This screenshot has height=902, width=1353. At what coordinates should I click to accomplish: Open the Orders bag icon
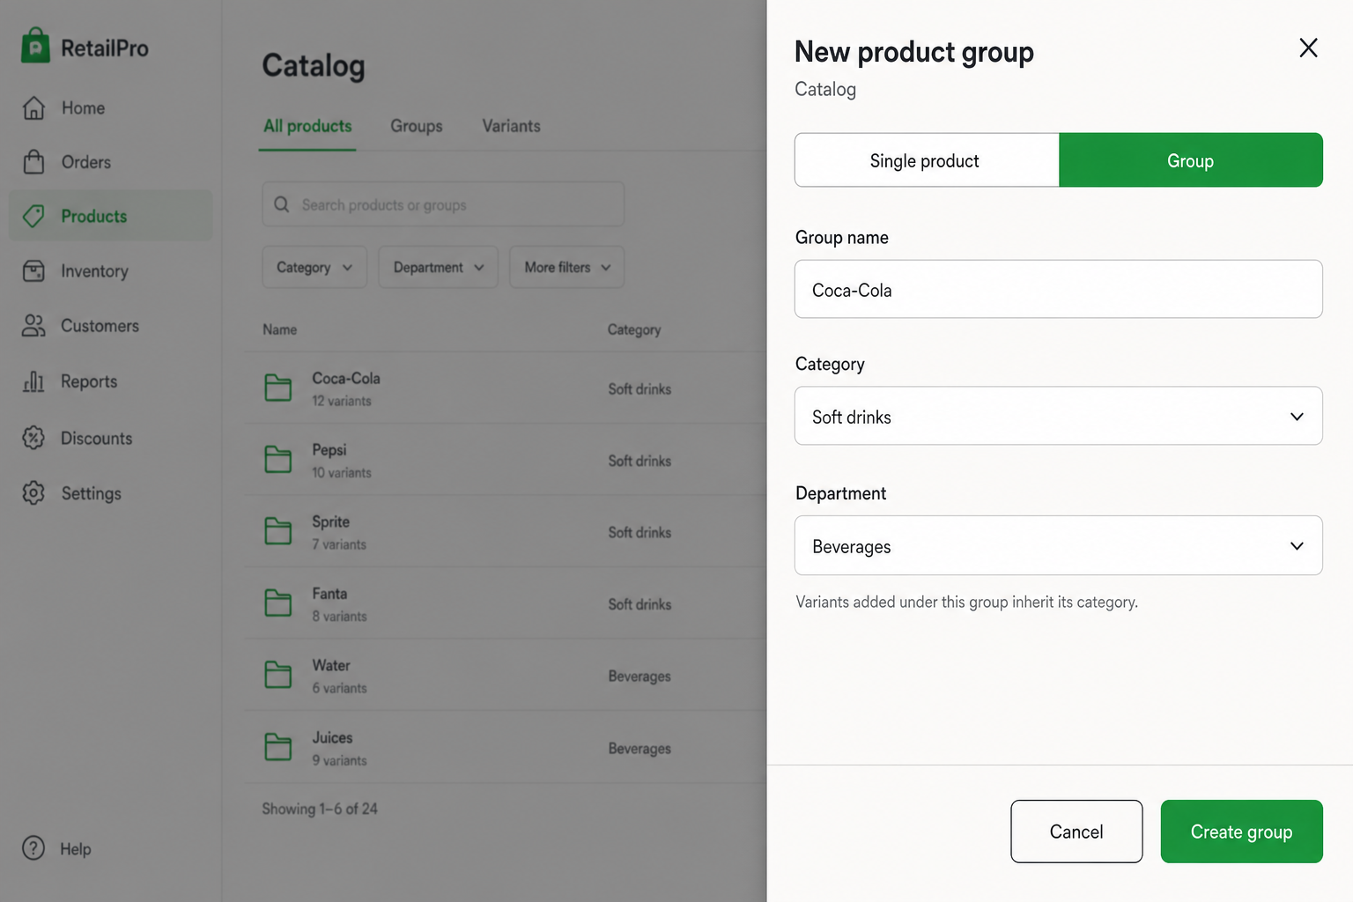33,162
